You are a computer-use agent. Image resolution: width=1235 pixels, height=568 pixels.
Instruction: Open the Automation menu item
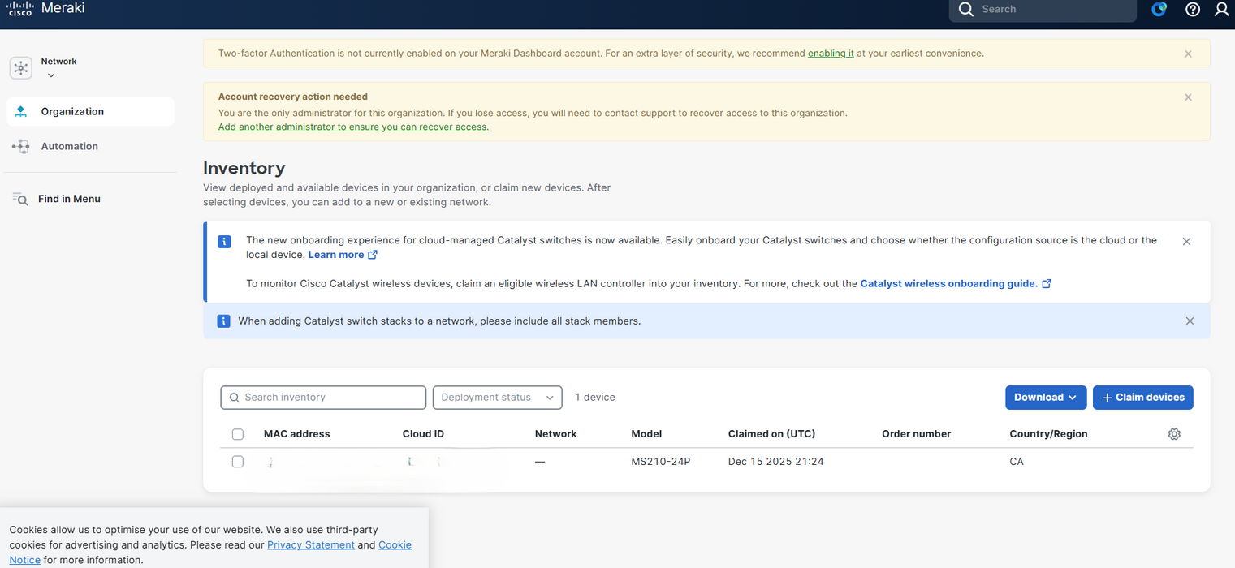pos(69,147)
